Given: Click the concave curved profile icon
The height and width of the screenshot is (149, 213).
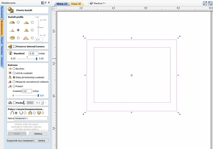Looking at the screenshot, I should (12, 30).
